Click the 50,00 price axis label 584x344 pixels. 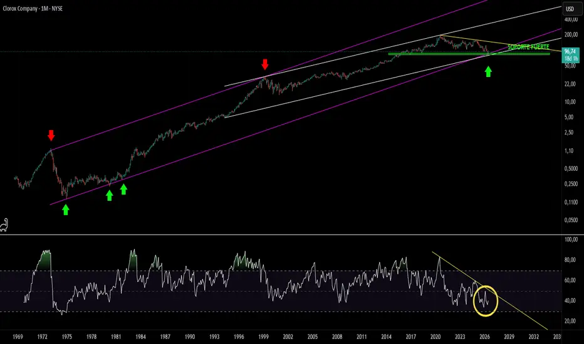[x=570, y=66]
